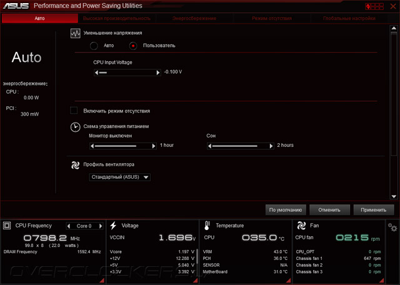The width and height of the screenshot is (400, 285).
Task: Decrease CPU Input Voltage with left arrow
Action: pos(96,72)
